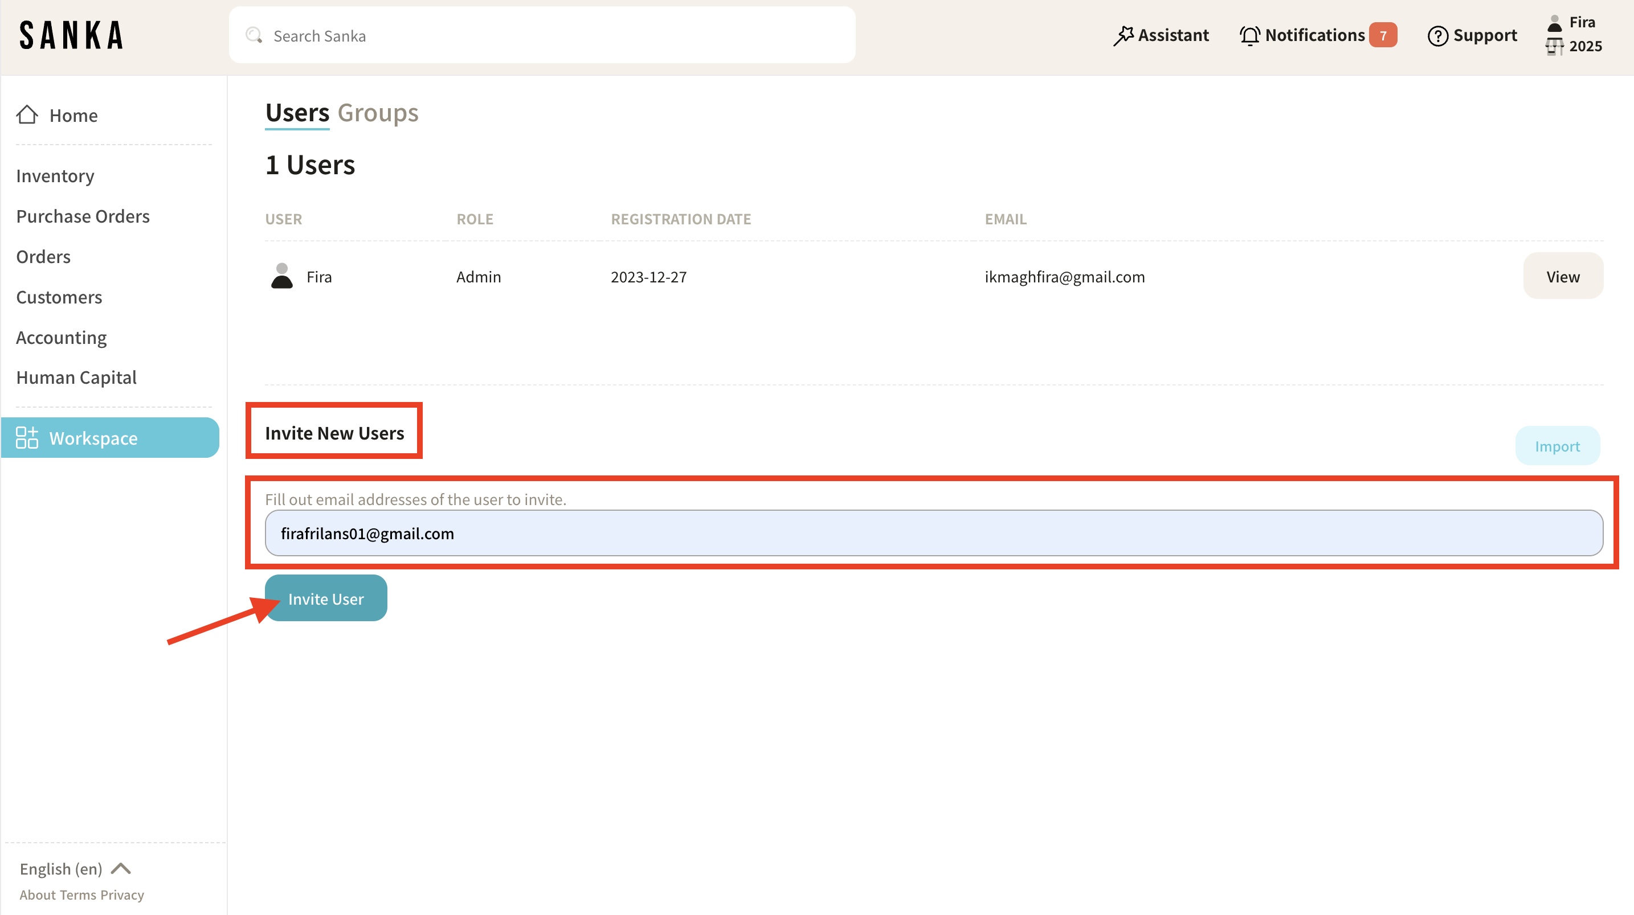Open the Privacy link in the footer
1634x915 pixels.
pyautogui.click(x=122, y=895)
